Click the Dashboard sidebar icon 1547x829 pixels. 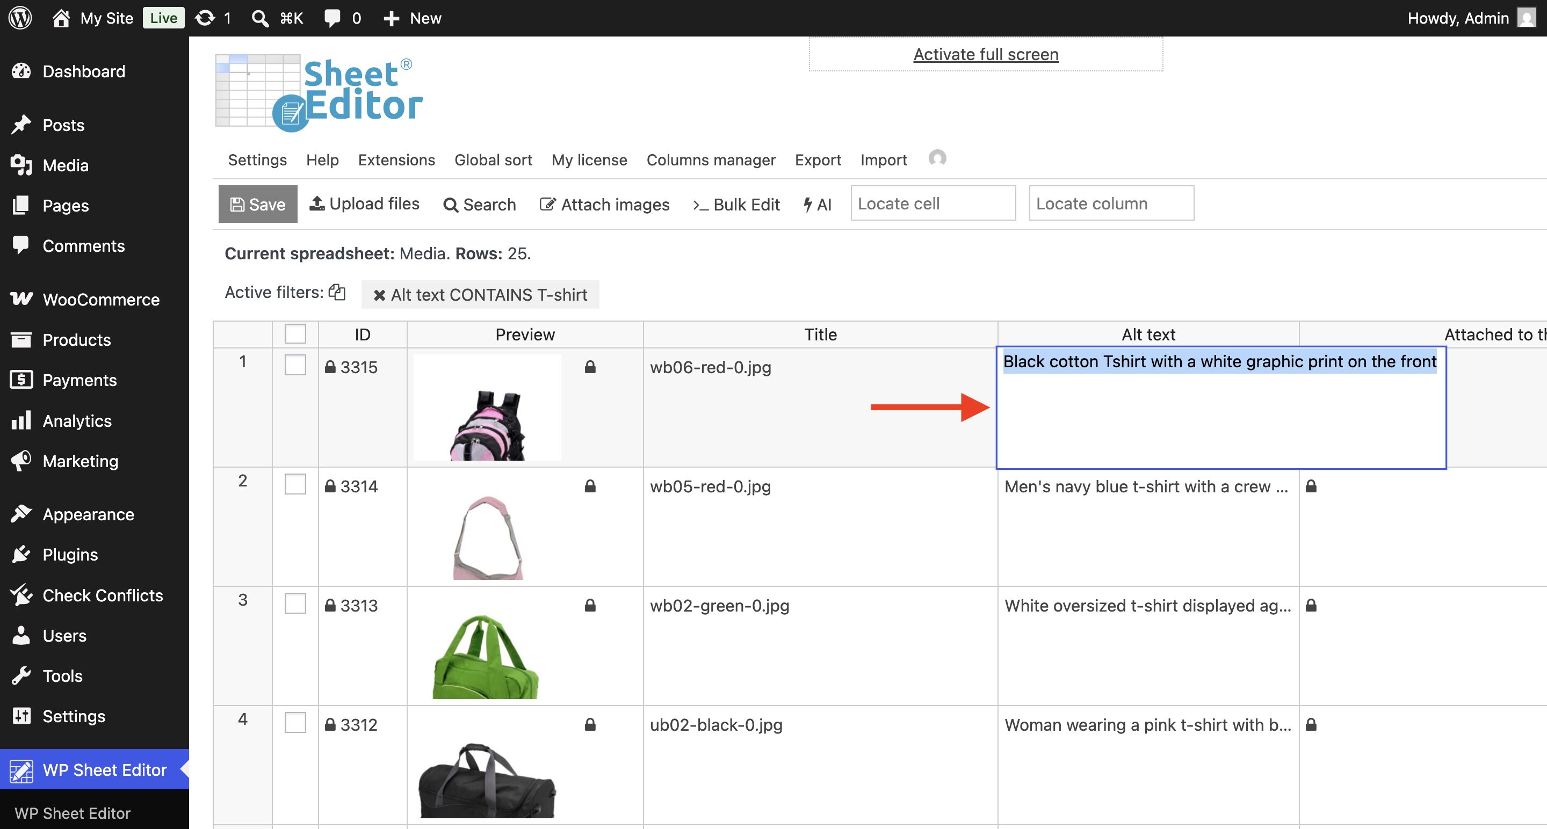click(x=21, y=71)
